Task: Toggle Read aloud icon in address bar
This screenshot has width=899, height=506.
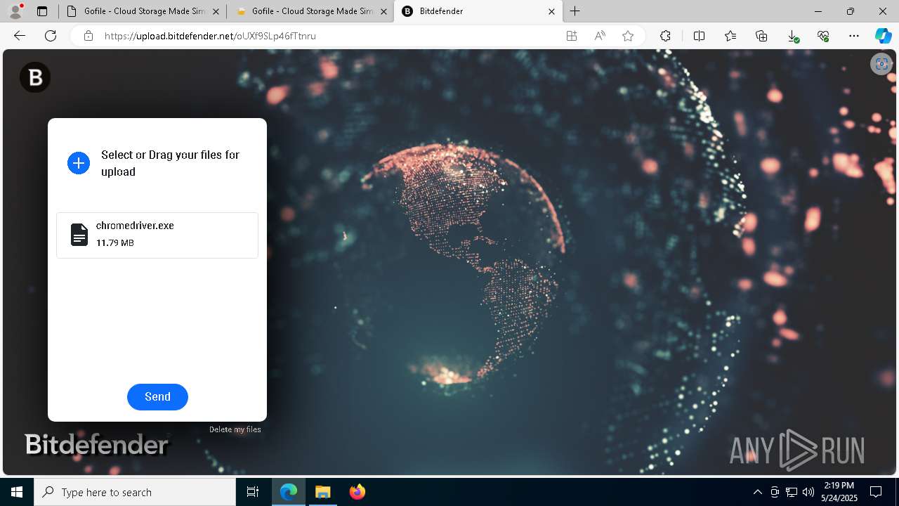Action: (600, 36)
